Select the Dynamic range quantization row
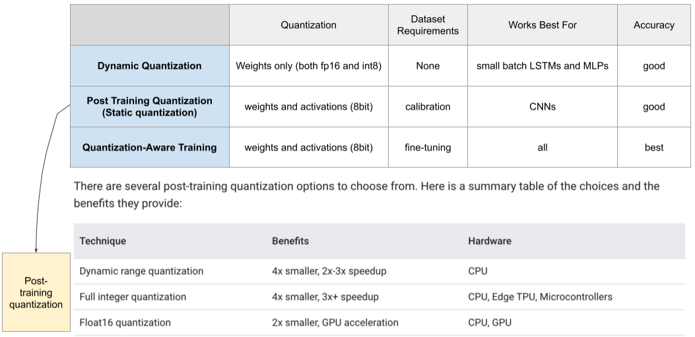The height and width of the screenshot is (337, 695). [x=141, y=271]
